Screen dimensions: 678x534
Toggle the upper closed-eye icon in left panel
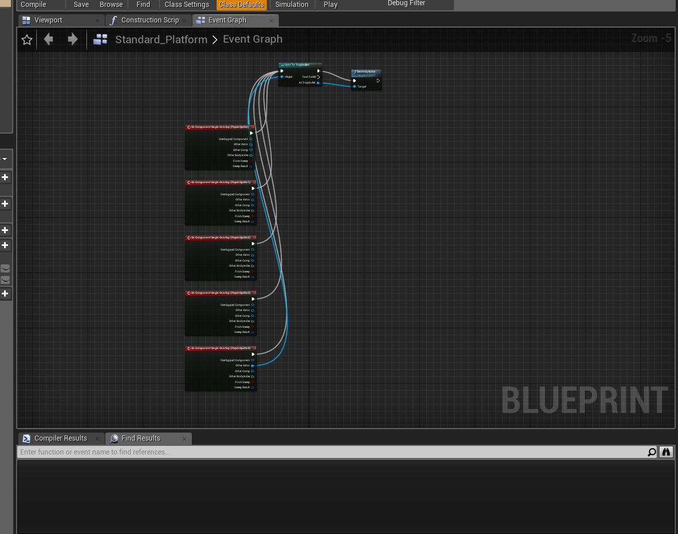(x=5, y=268)
